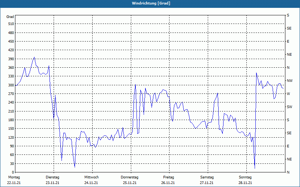Viewport: 300px width, 187px height.
Task: Click the 390 y-axis value
Action: point(11,59)
